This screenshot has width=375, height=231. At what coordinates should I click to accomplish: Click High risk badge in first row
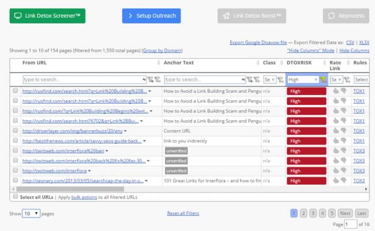tap(306, 91)
